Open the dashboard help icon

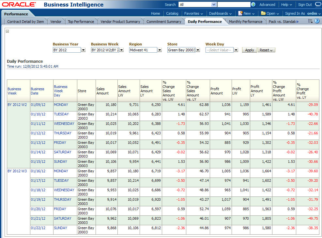point(317,21)
